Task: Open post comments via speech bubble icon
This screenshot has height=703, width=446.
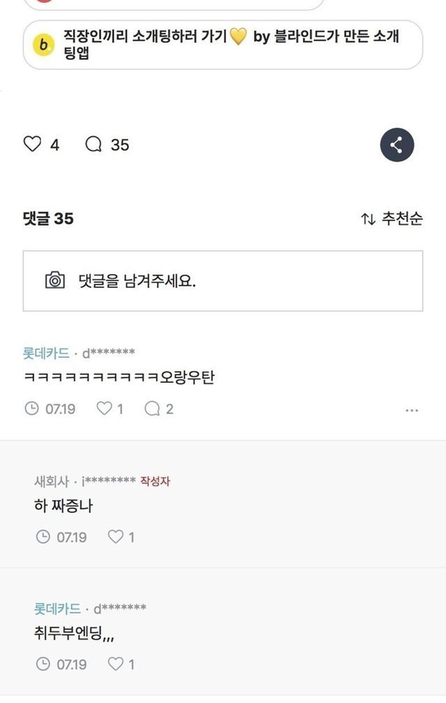Action: (x=93, y=144)
